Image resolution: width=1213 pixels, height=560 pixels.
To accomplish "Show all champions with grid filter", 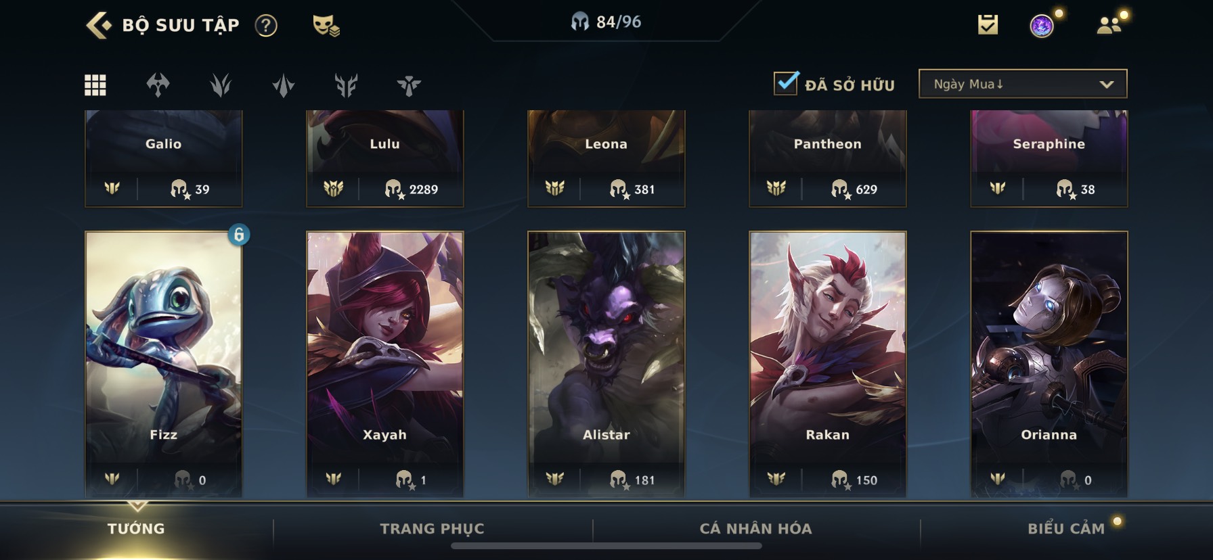I will (x=95, y=85).
